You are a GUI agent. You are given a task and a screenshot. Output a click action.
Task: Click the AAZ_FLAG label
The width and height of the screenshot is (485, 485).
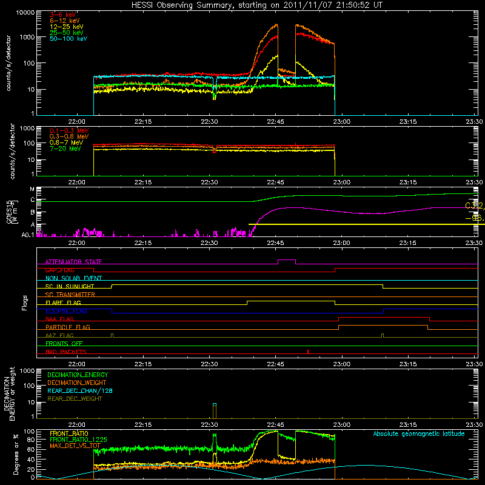pyautogui.click(x=59, y=335)
